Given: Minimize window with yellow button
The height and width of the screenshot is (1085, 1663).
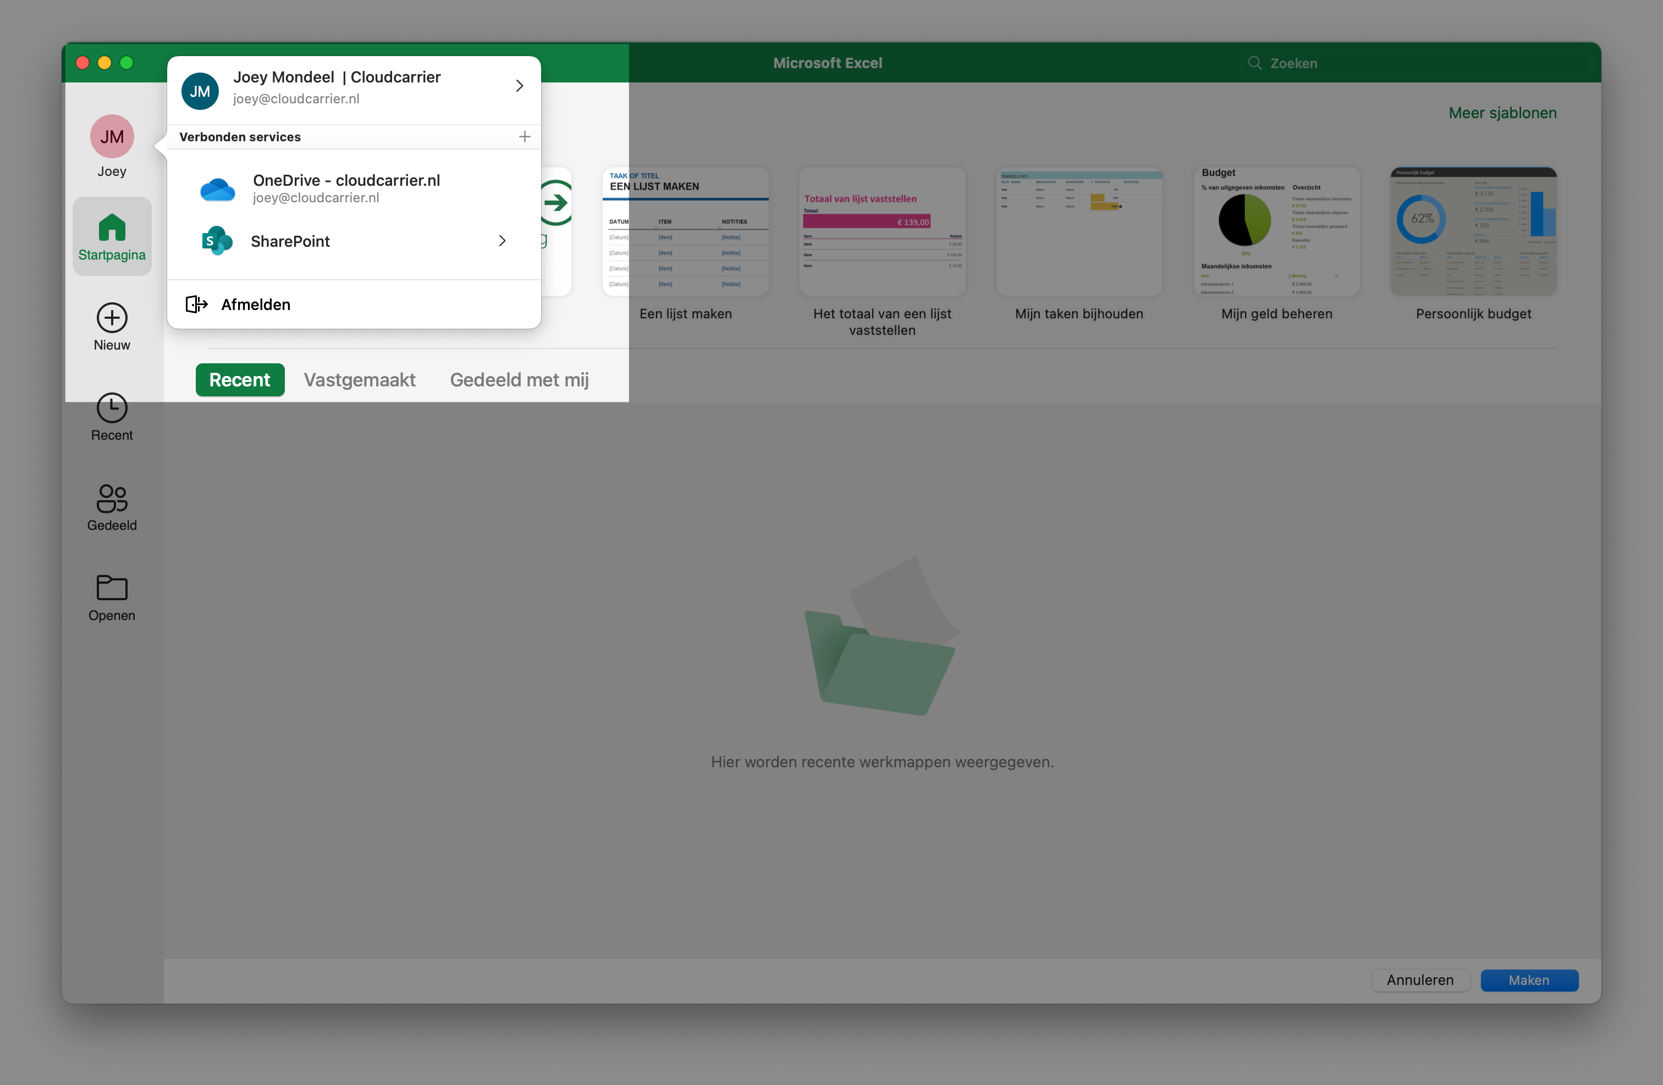Looking at the screenshot, I should click(x=105, y=63).
